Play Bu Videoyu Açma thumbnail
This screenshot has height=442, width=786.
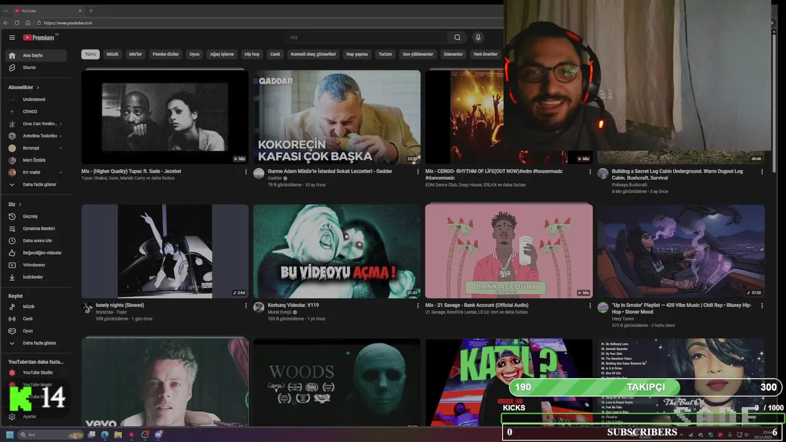click(x=337, y=251)
